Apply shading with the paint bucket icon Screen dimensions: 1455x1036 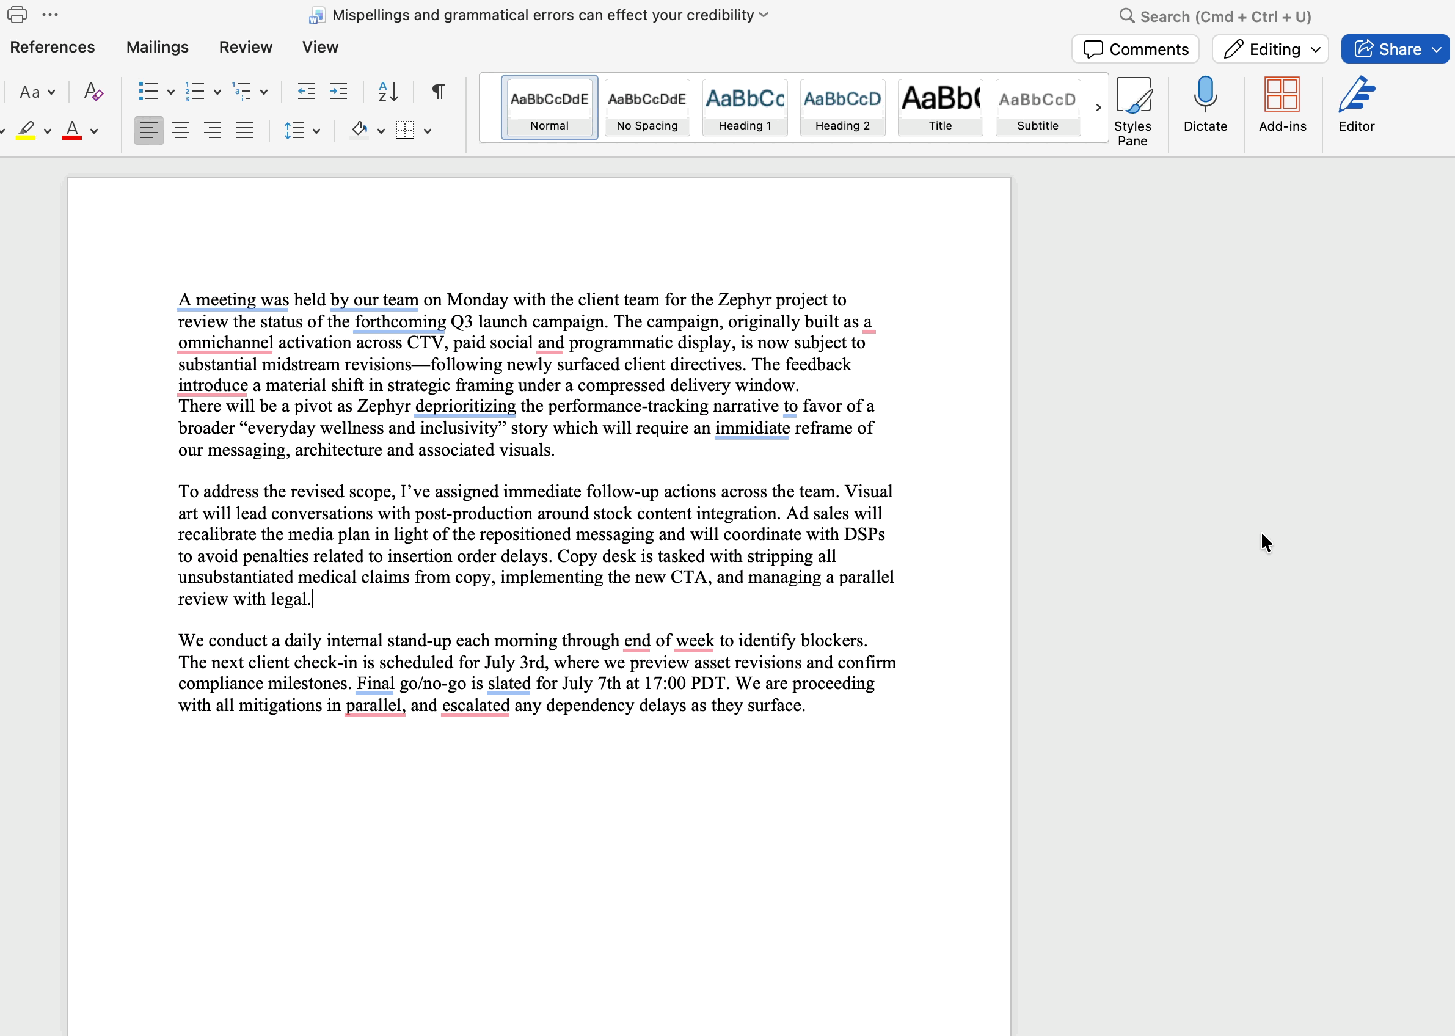[x=359, y=131]
